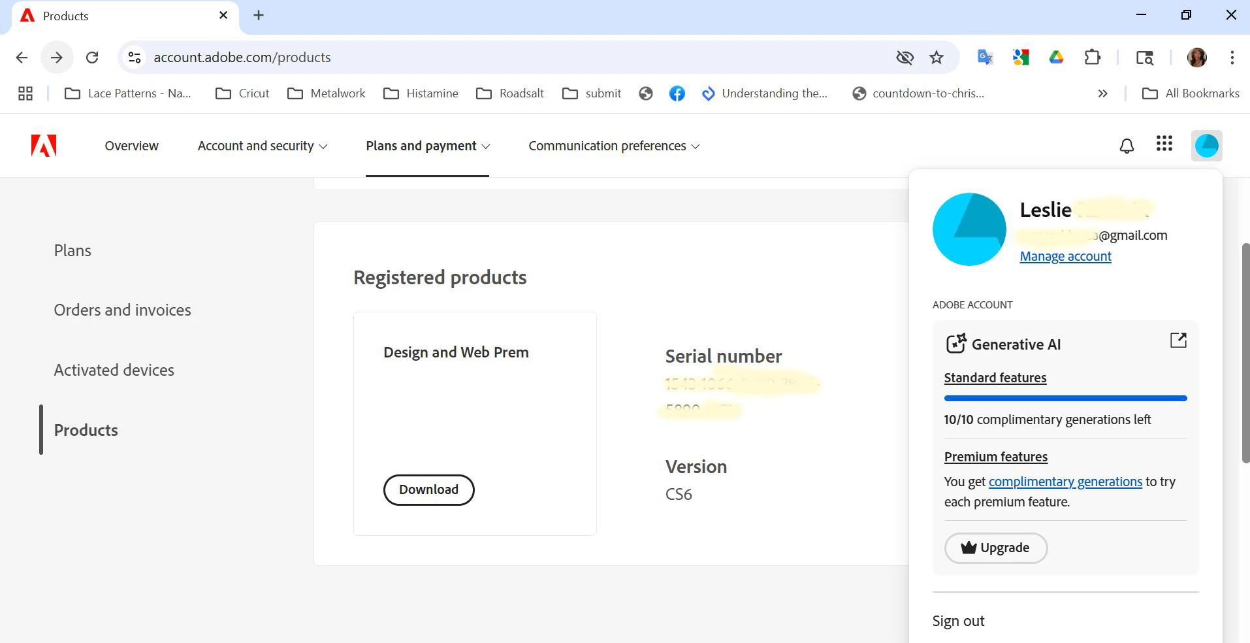
Task: Select Orders and invoices in the sidebar
Action: coord(122,310)
